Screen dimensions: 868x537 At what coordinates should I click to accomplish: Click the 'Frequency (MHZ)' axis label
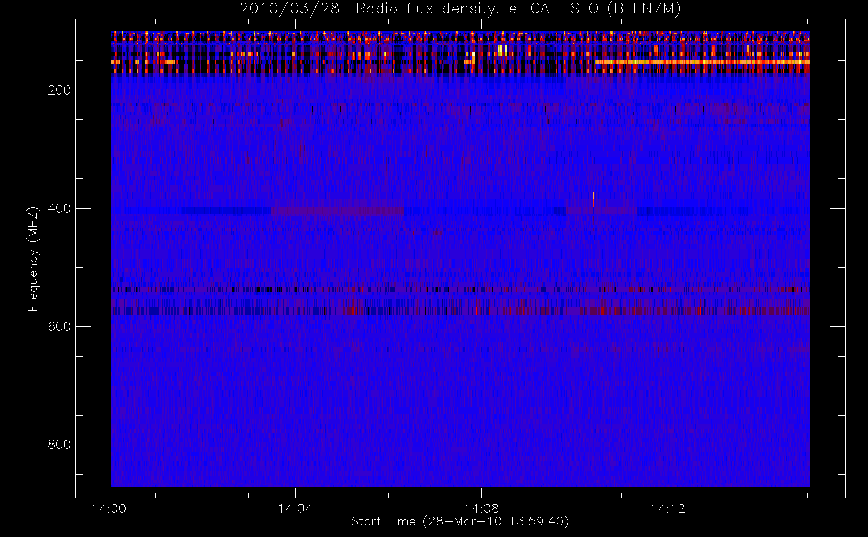point(33,259)
